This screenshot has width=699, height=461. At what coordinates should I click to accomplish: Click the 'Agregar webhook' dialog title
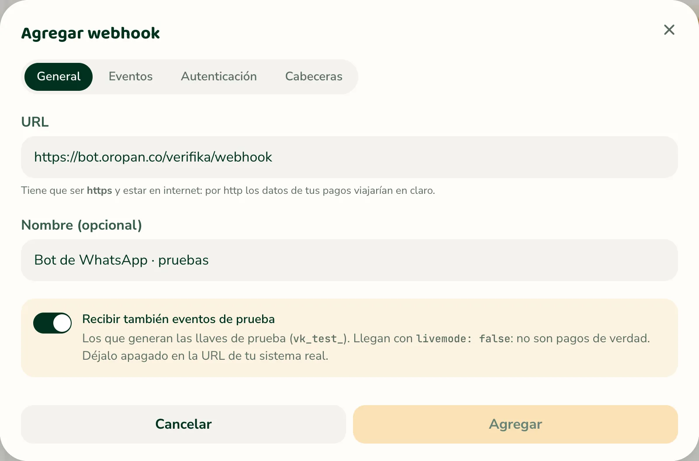tap(90, 33)
